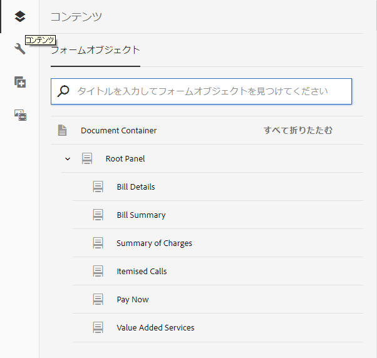Select the Document Container row
Viewport: 377px width, 358px height.
pyautogui.click(x=207, y=130)
